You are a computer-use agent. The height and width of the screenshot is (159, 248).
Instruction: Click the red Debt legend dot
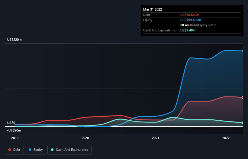tap(10, 150)
